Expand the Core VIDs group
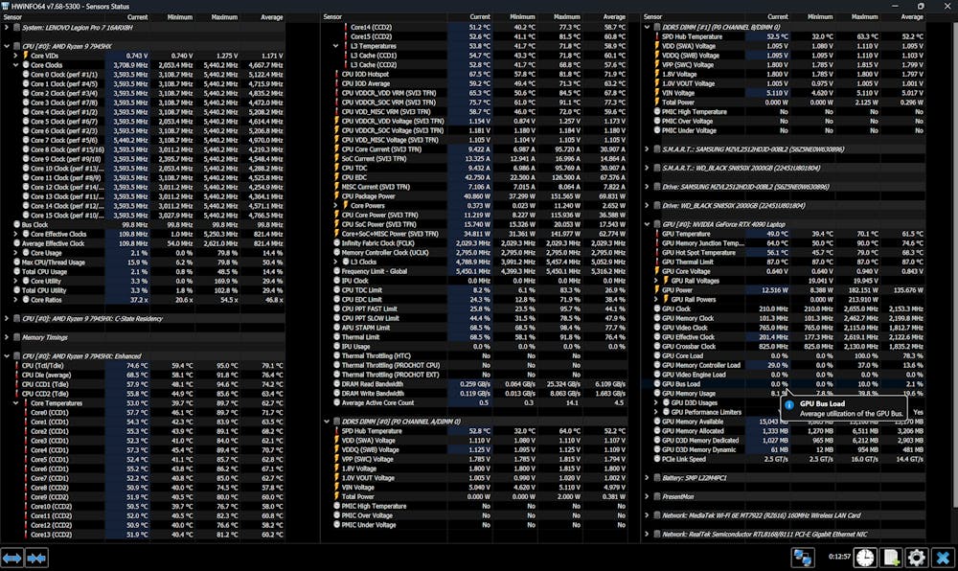The height and width of the screenshot is (571, 958). coord(16,56)
